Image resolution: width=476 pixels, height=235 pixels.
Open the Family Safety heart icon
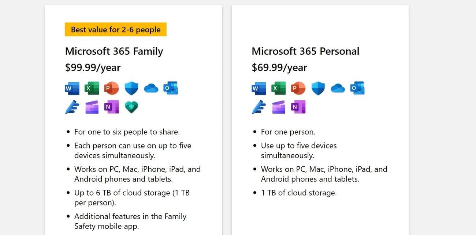point(131,107)
